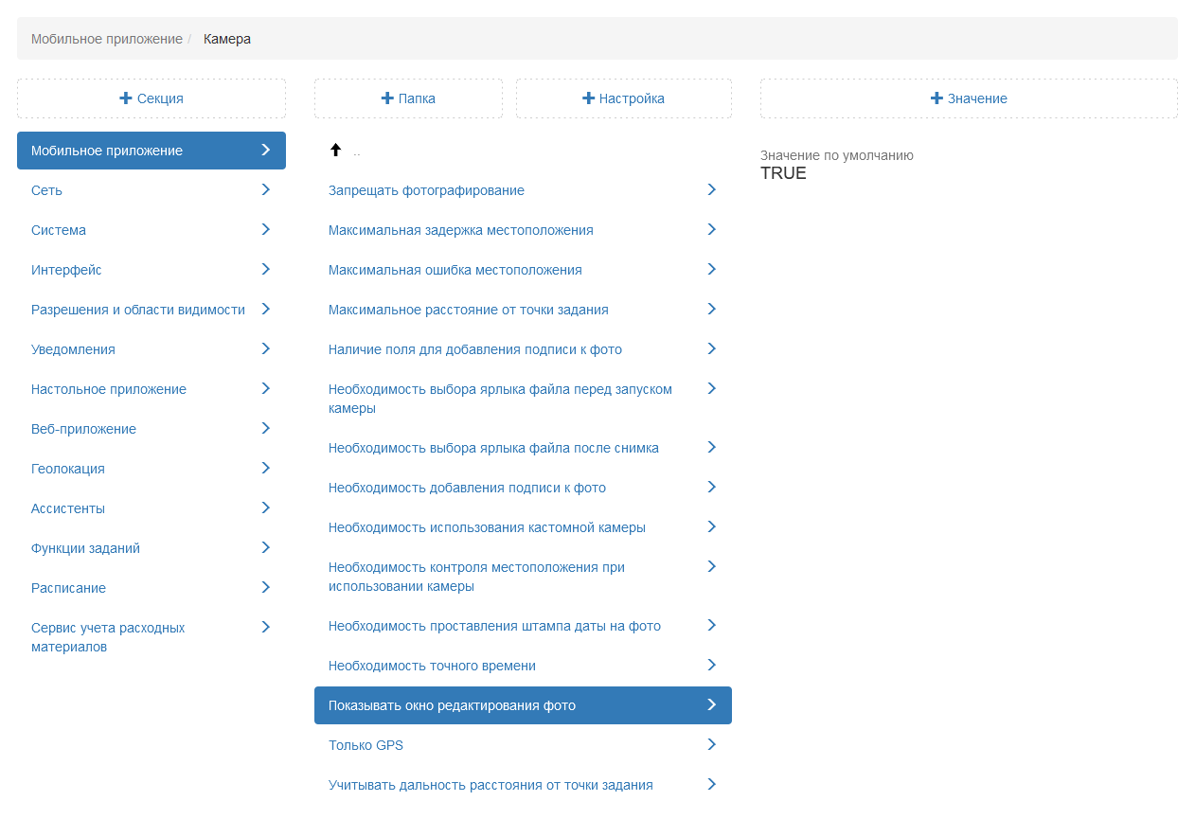Select the Функции заданий section
The width and height of the screenshot is (1195, 819).
click(x=152, y=548)
